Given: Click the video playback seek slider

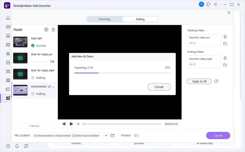Looking at the screenshot, I should [122, 124].
